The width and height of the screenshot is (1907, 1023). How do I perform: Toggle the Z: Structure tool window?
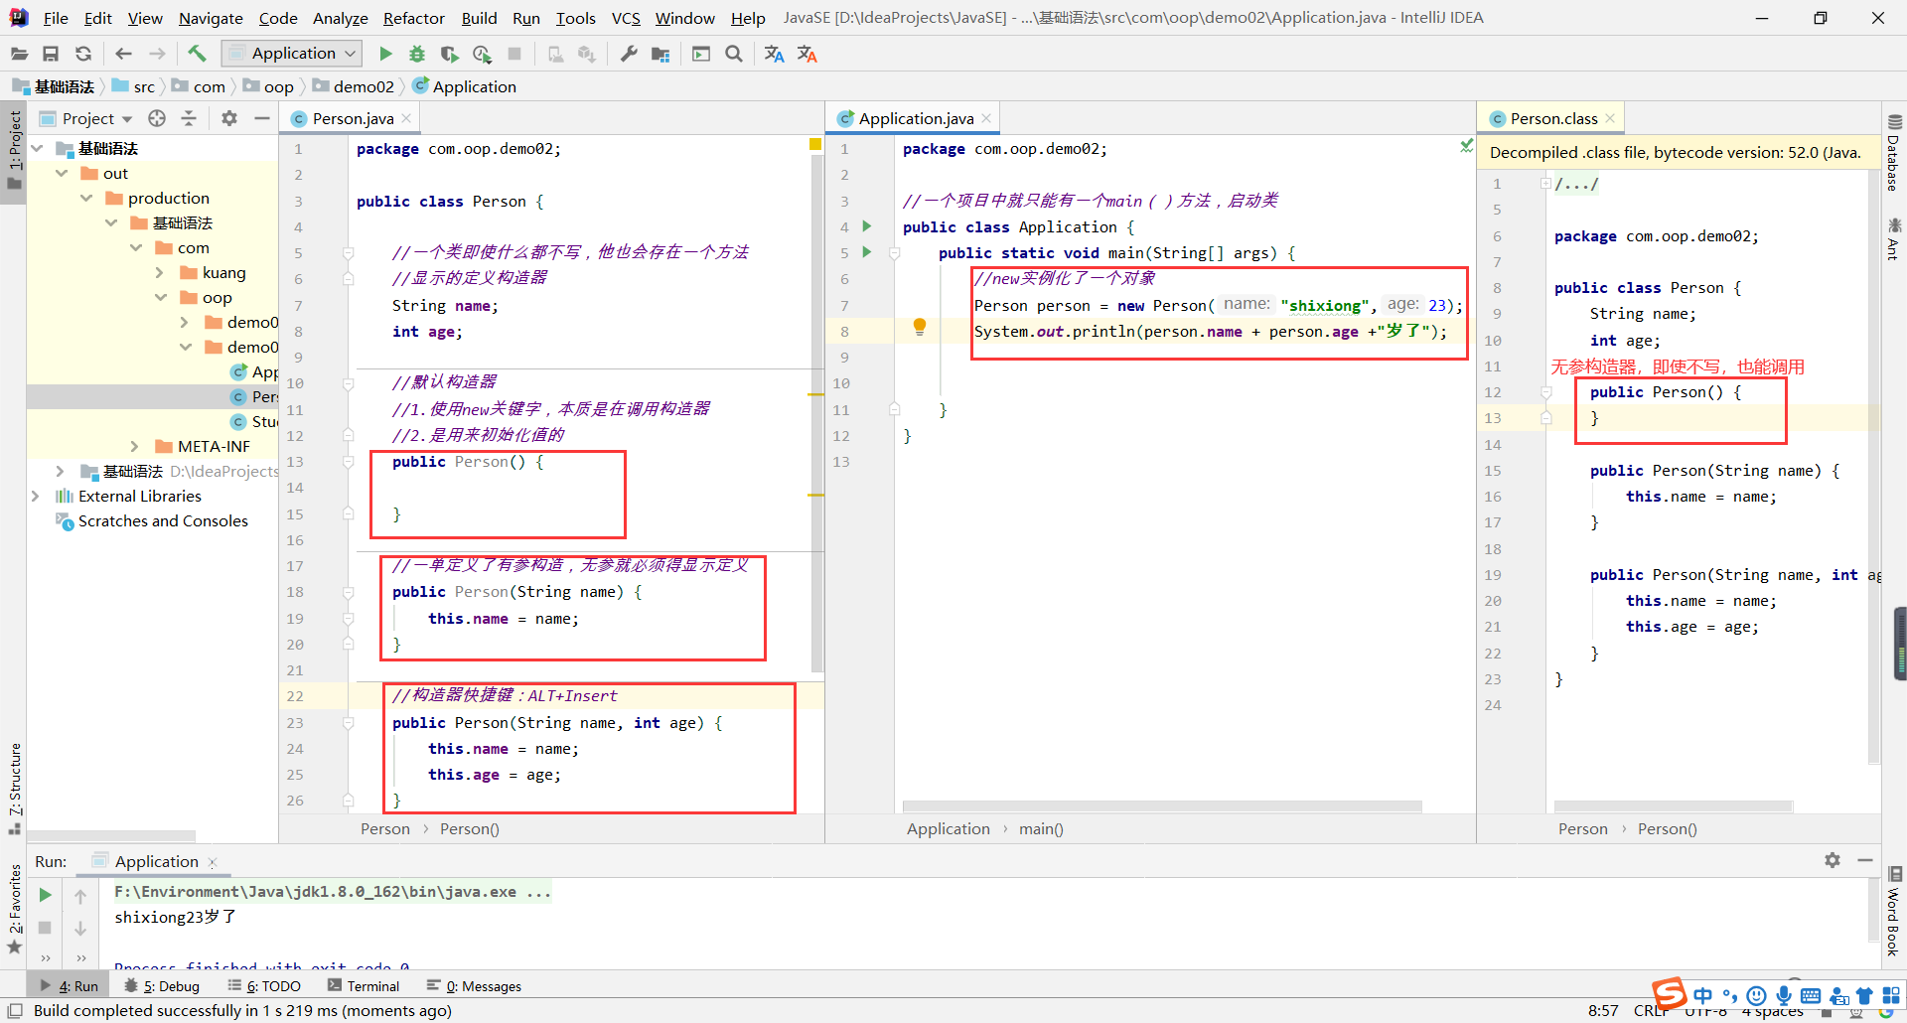[14, 788]
